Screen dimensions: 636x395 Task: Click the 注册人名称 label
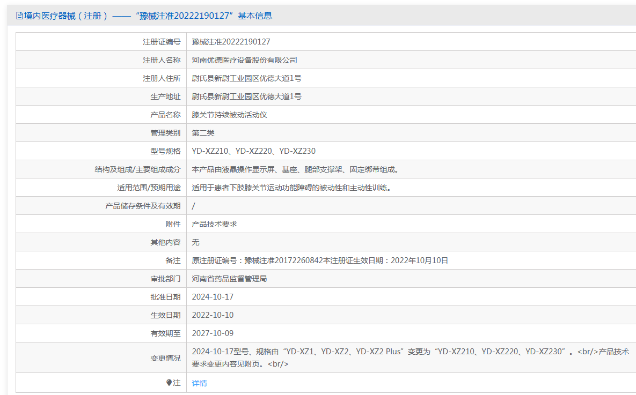(162, 60)
